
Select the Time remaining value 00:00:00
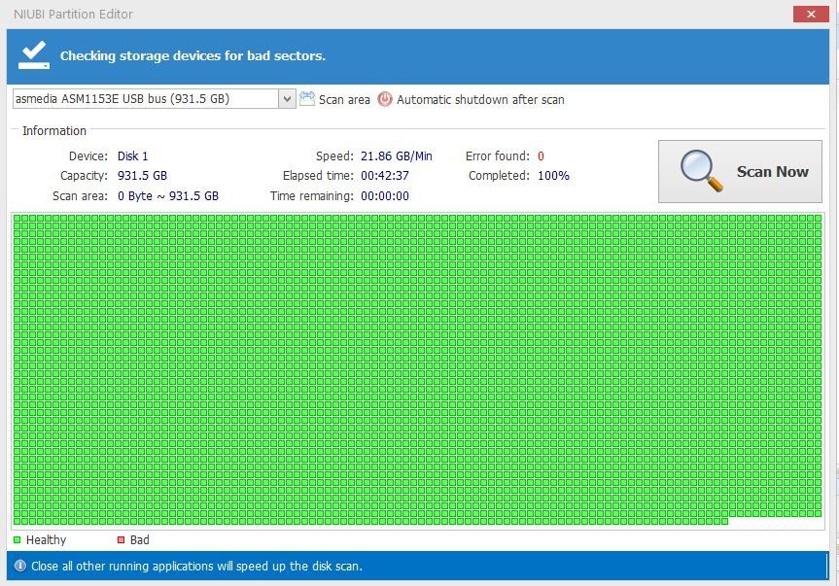tap(385, 195)
